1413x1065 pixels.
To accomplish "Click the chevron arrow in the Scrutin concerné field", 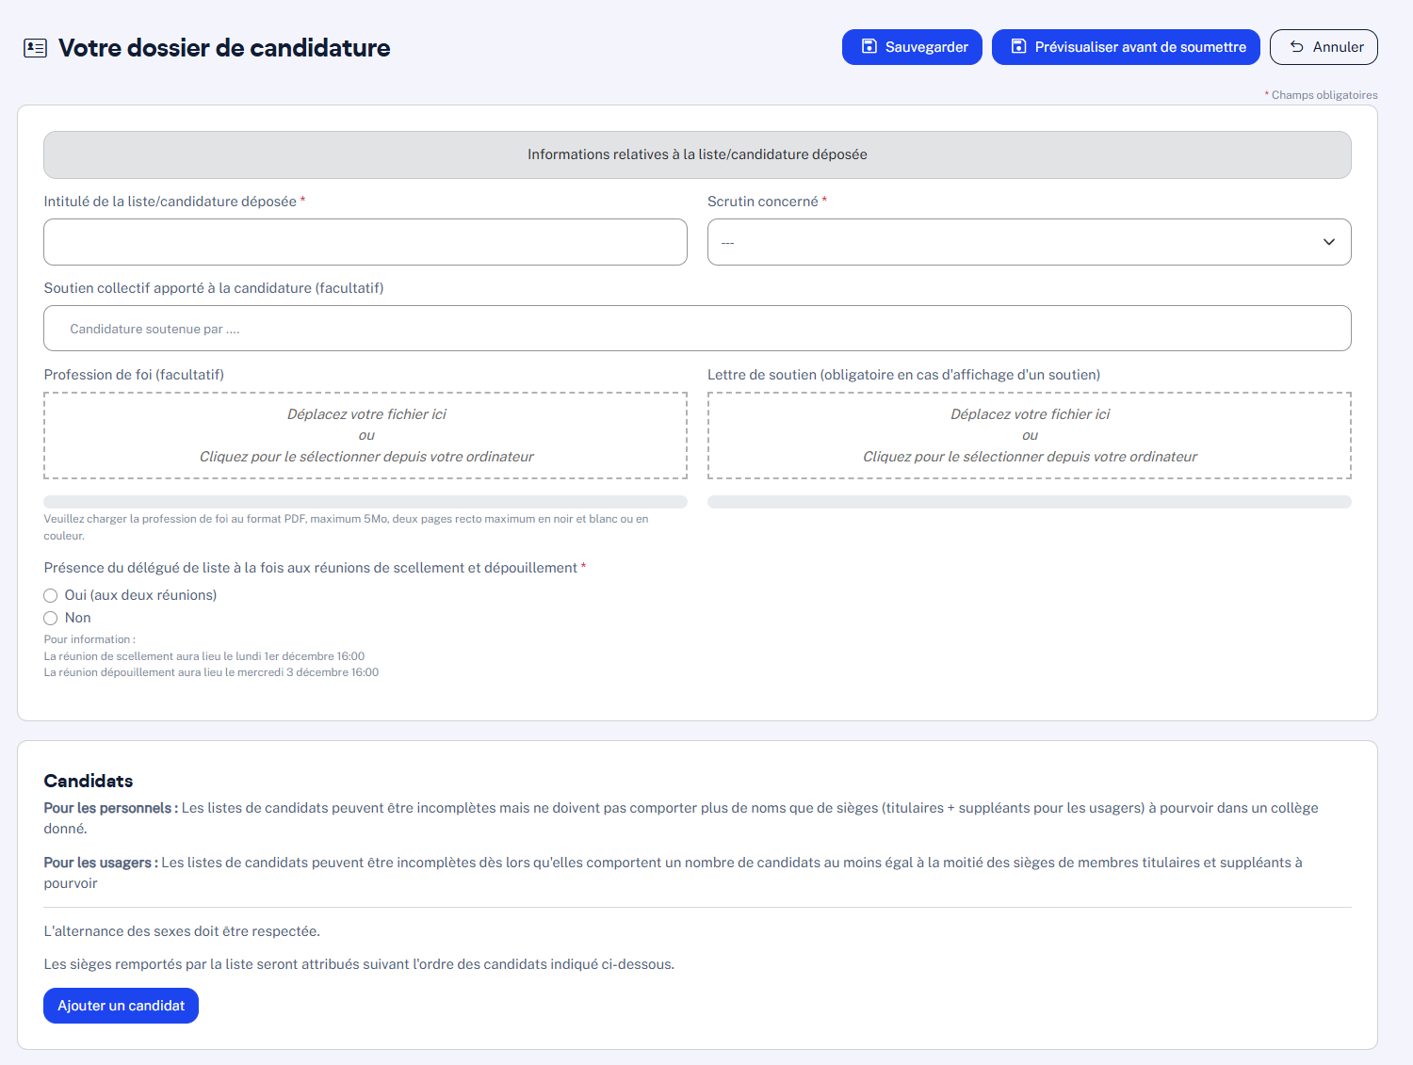I will tap(1328, 242).
